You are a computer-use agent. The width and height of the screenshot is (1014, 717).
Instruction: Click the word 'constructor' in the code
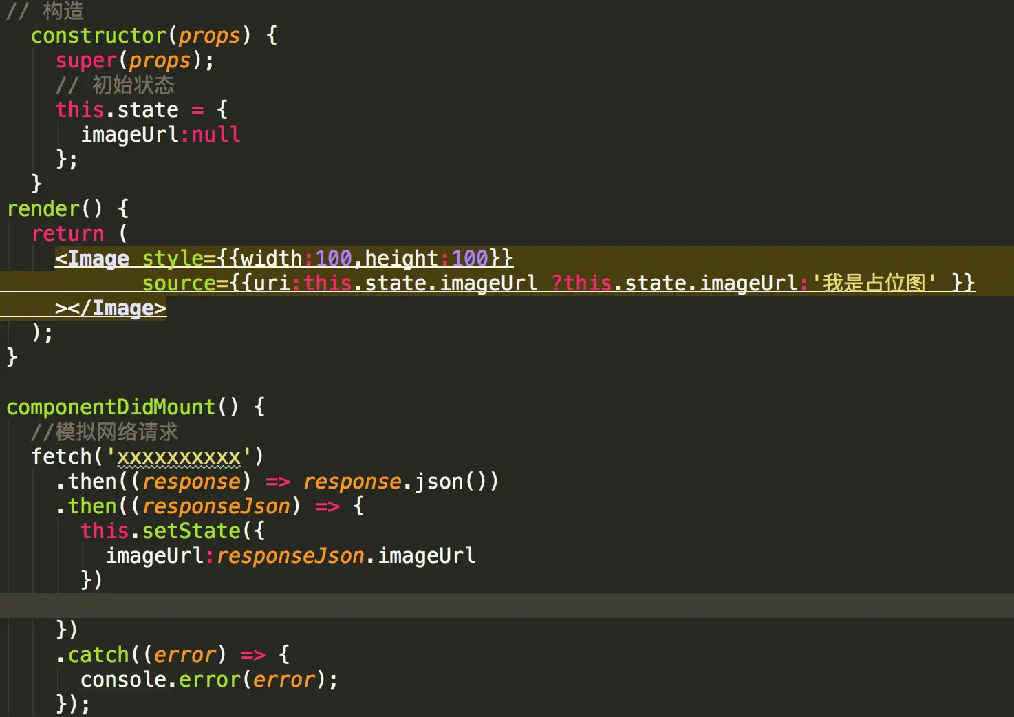99,35
